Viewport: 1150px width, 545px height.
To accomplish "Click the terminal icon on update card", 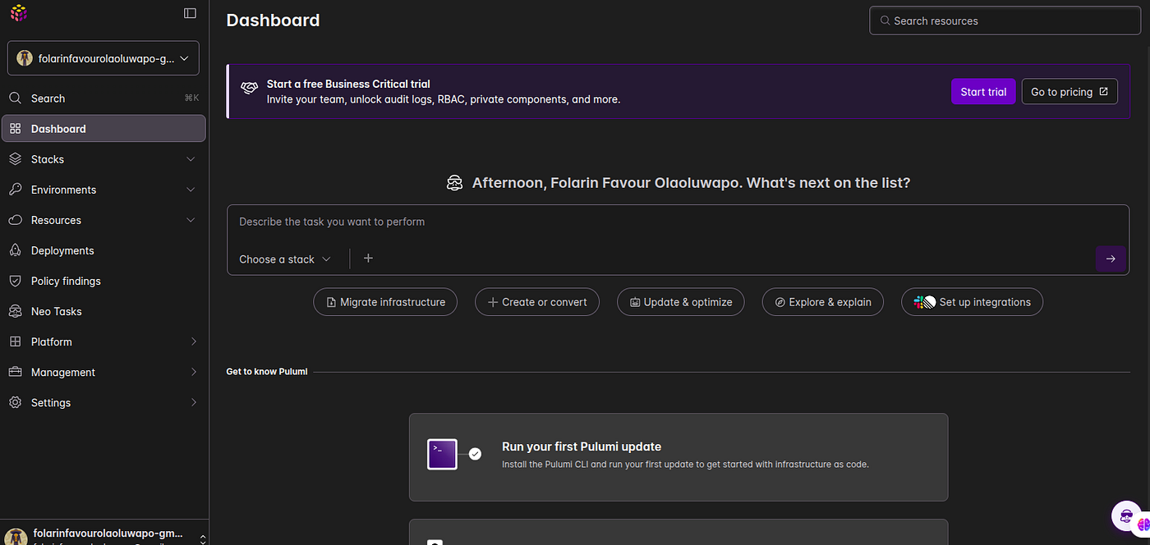I will [442, 455].
